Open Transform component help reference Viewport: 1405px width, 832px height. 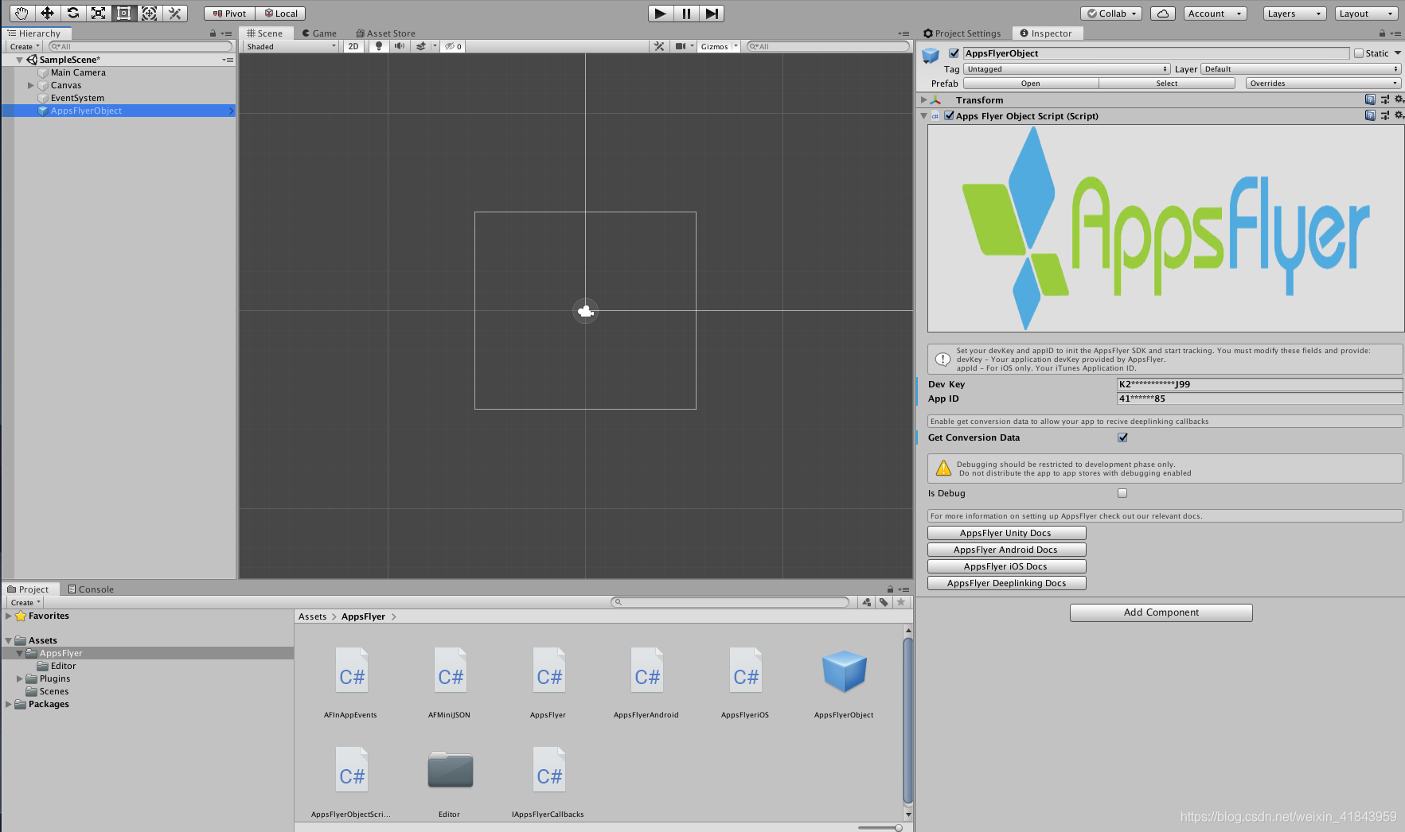1370,99
